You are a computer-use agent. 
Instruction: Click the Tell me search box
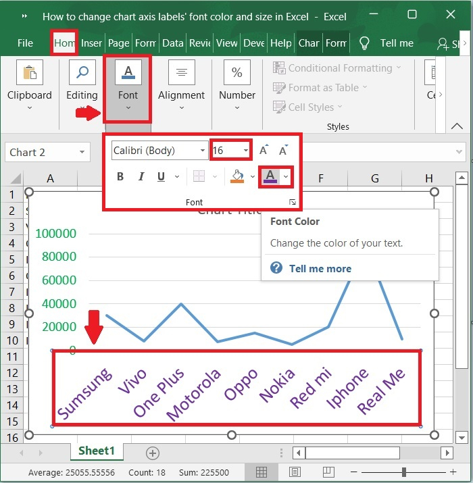click(397, 43)
